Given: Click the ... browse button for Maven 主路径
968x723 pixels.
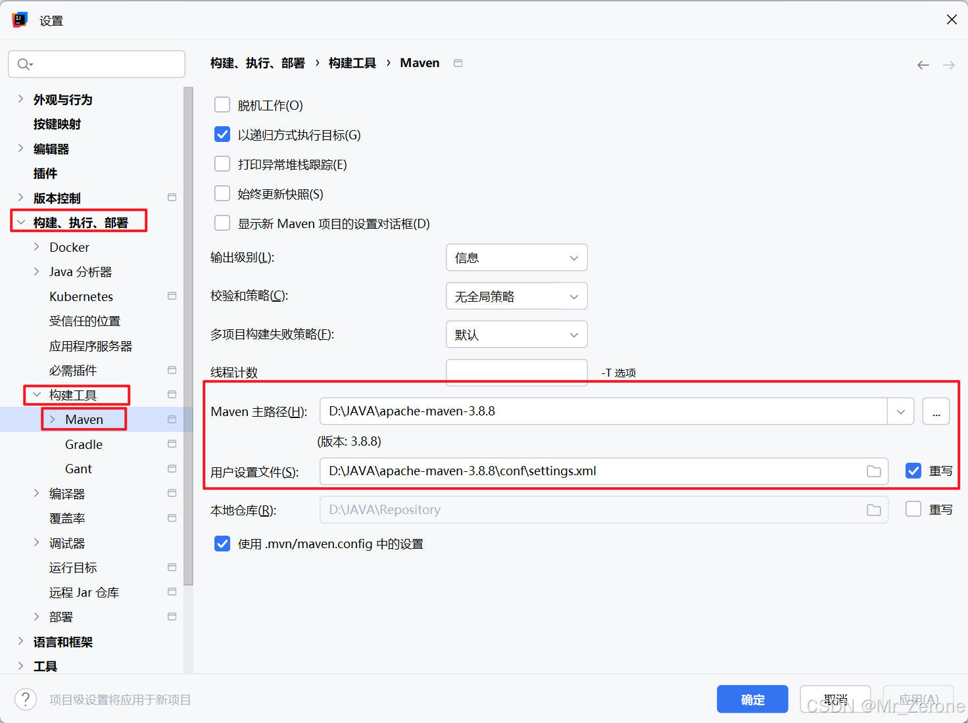Looking at the screenshot, I should (936, 411).
